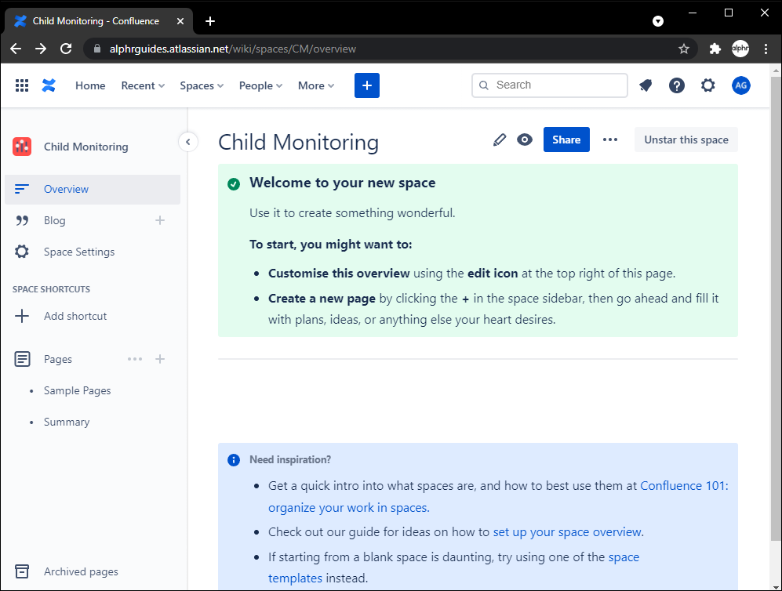Click the blue Share button
The image size is (782, 591).
pos(566,140)
